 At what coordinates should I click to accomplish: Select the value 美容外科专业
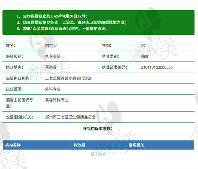(x=57, y=100)
